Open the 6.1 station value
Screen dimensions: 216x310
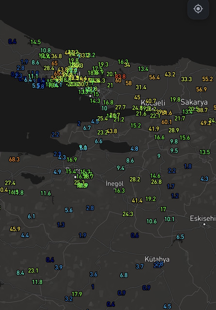[x=32, y=217]
